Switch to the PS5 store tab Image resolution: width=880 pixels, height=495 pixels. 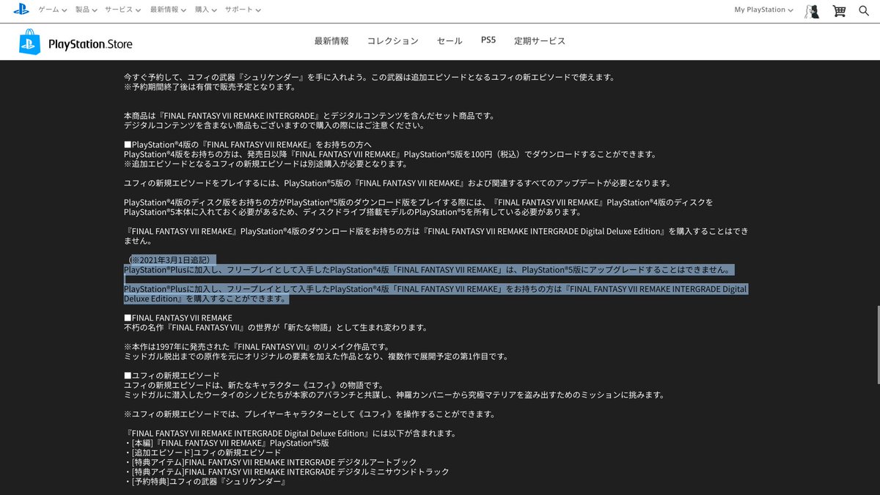[x=488, y=40]
